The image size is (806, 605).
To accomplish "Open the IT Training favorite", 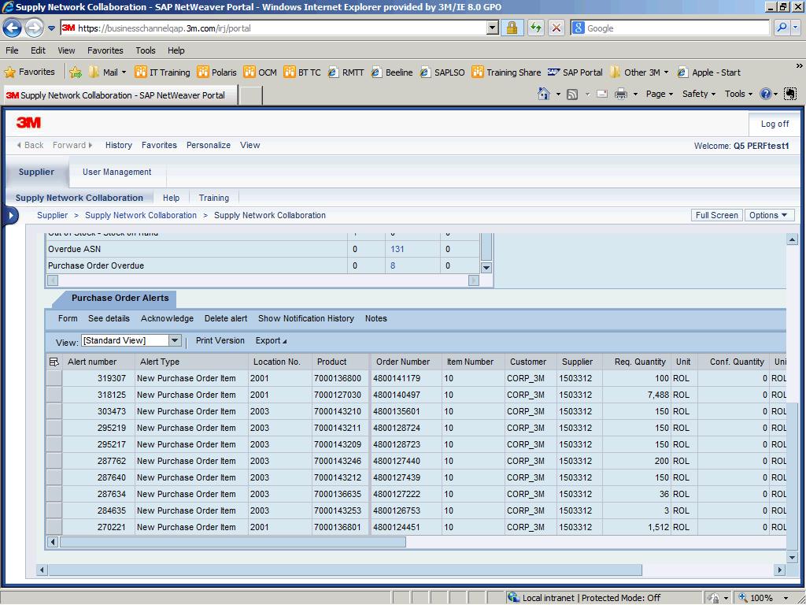I will coord(162,72).
